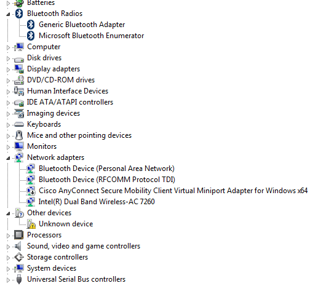
Task: Expand the Mice and other pointing devices node
Action: click(8, 136)
